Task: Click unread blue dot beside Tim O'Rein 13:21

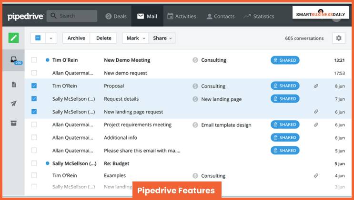Action: click(x=48, y=60)
